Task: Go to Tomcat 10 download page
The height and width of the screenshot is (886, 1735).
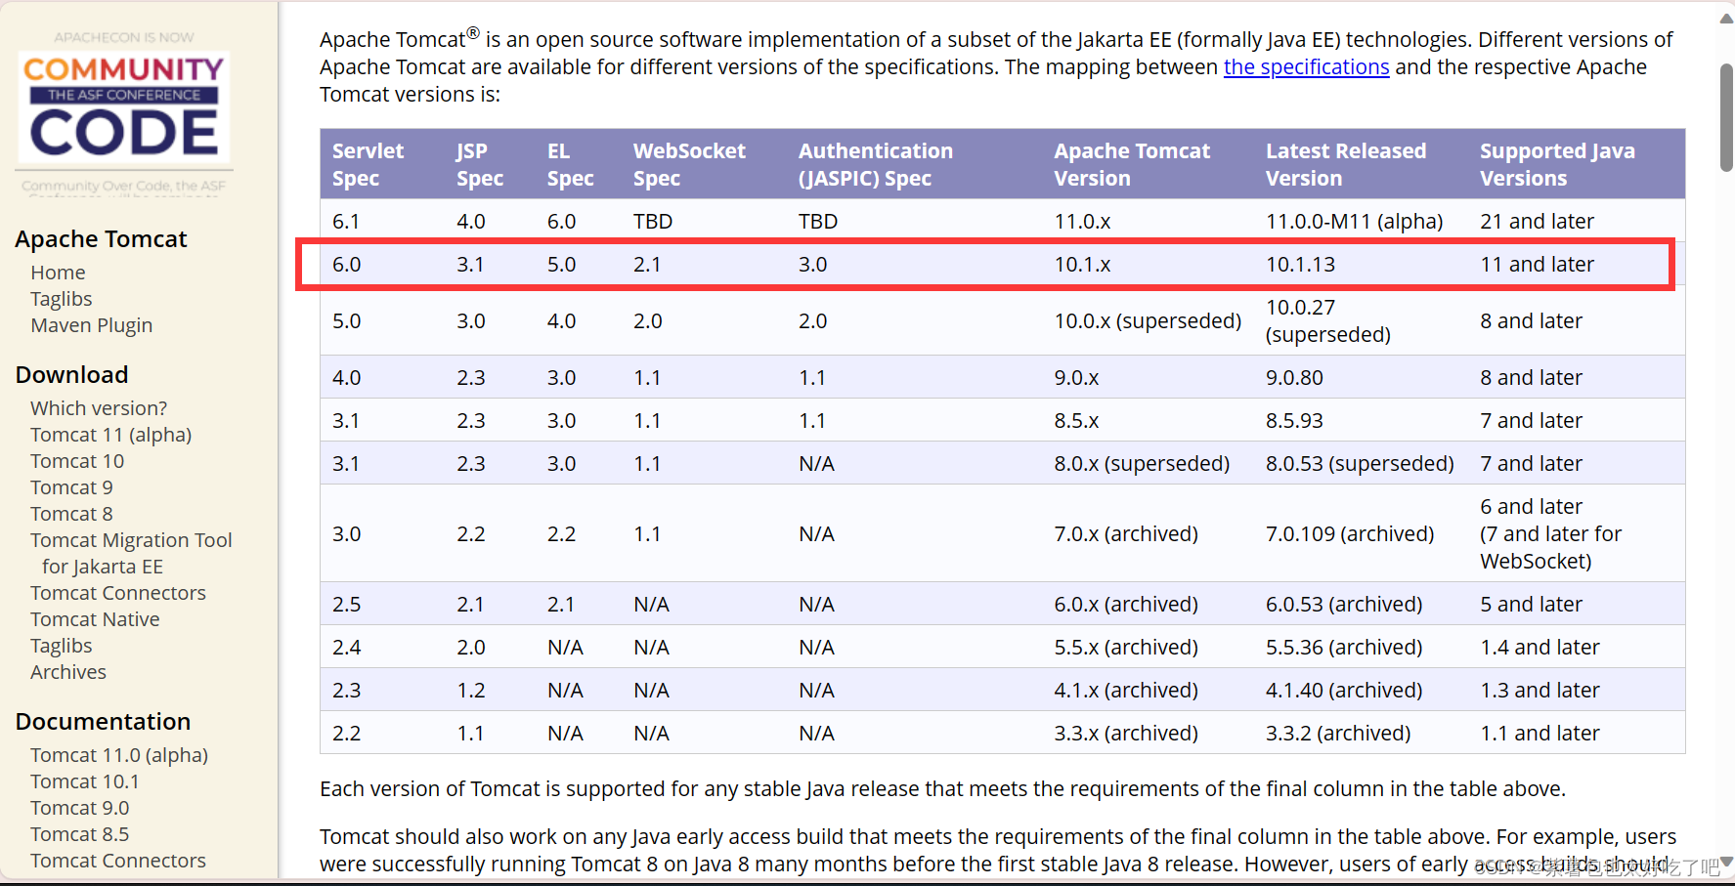Action: point(77,461)
